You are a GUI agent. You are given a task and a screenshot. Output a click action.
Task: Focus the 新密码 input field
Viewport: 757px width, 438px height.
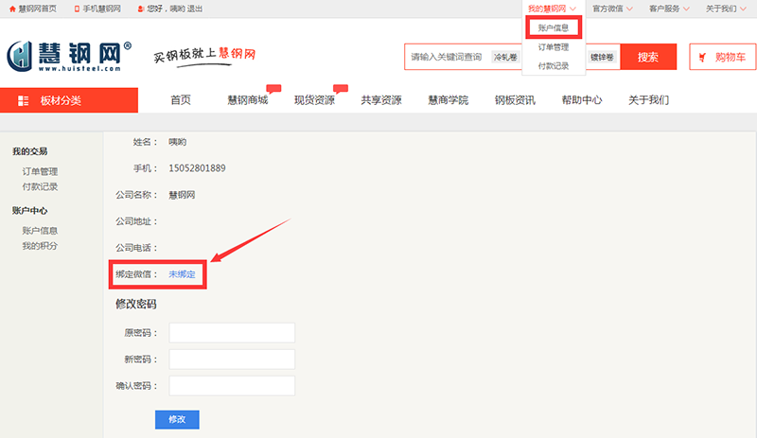click(232, 359)
